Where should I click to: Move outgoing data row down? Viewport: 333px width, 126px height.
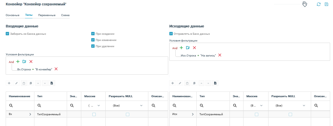tap(208, 83)
